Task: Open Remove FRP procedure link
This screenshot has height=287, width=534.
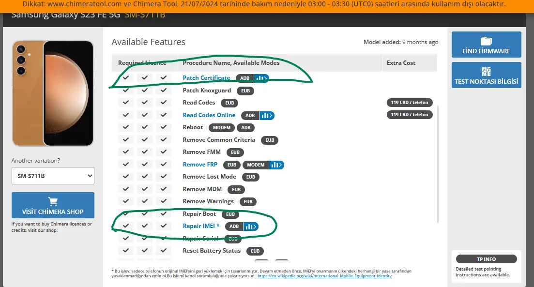Action: click(200, 165)
